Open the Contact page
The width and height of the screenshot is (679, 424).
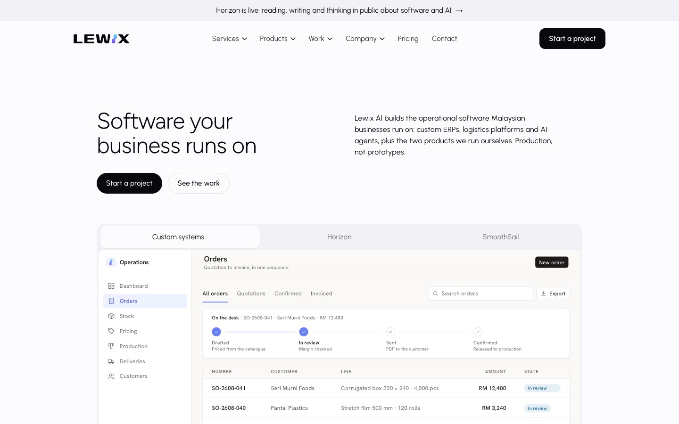point(444,39)
